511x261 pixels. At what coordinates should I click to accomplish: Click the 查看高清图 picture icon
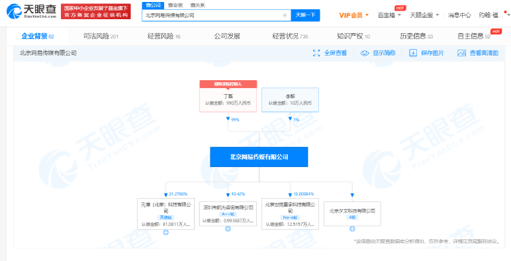tap(461, 53)
